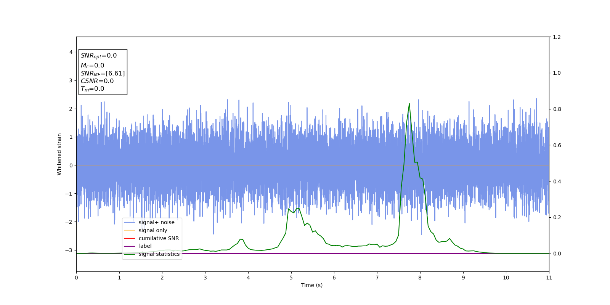
Task: Click the Tm=0.0 annotation text
Action: click(92, 89)
